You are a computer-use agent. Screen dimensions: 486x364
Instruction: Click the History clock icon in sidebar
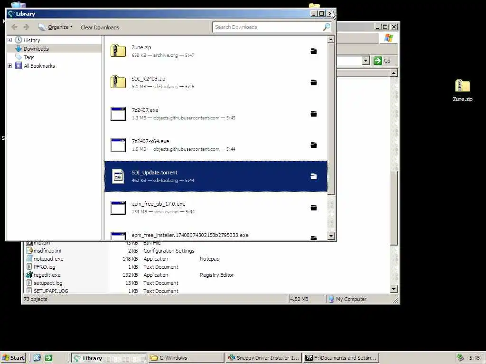pyautogui.click(x=19, y=40)
